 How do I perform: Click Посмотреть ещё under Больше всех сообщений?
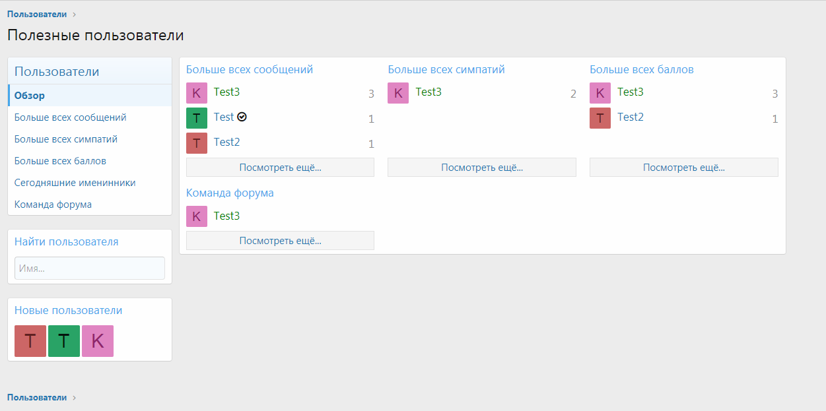(x=280, y=168)
